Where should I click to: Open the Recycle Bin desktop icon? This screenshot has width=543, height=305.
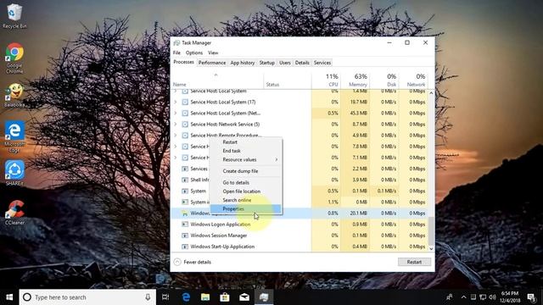[x=14, y=16]
